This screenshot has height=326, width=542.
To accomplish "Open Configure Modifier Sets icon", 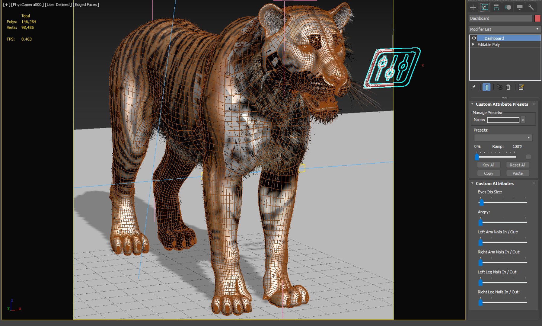I will click(521, 88).
